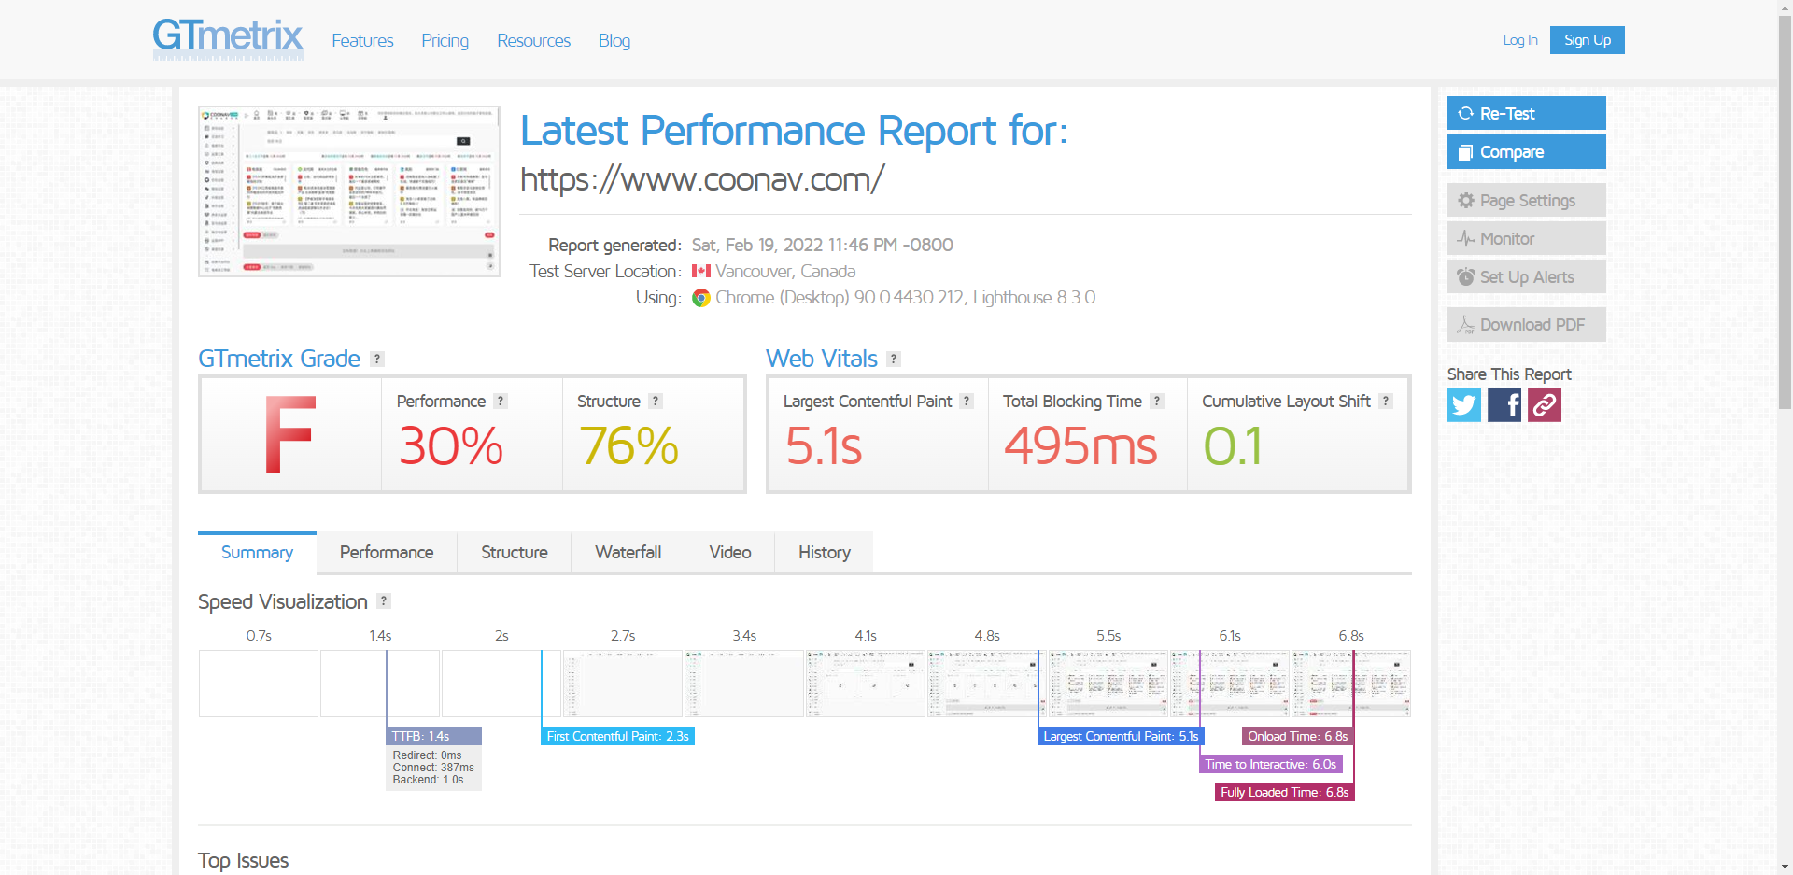Open the Log In link
This screenshot has width=1793, height=875.
click(x=1520, y=40)
